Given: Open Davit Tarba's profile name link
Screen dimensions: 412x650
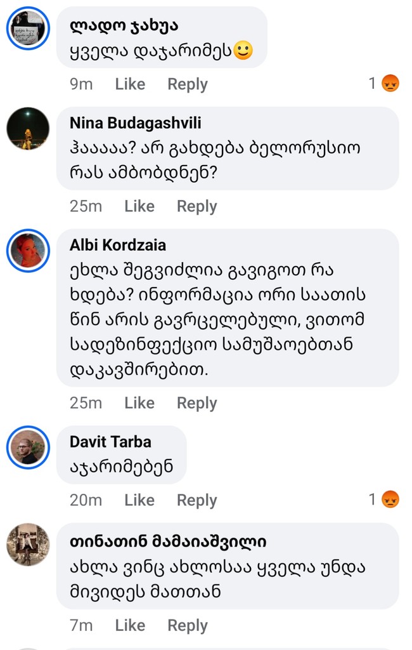Looking at the screenshot, I should tap(110, 442).
